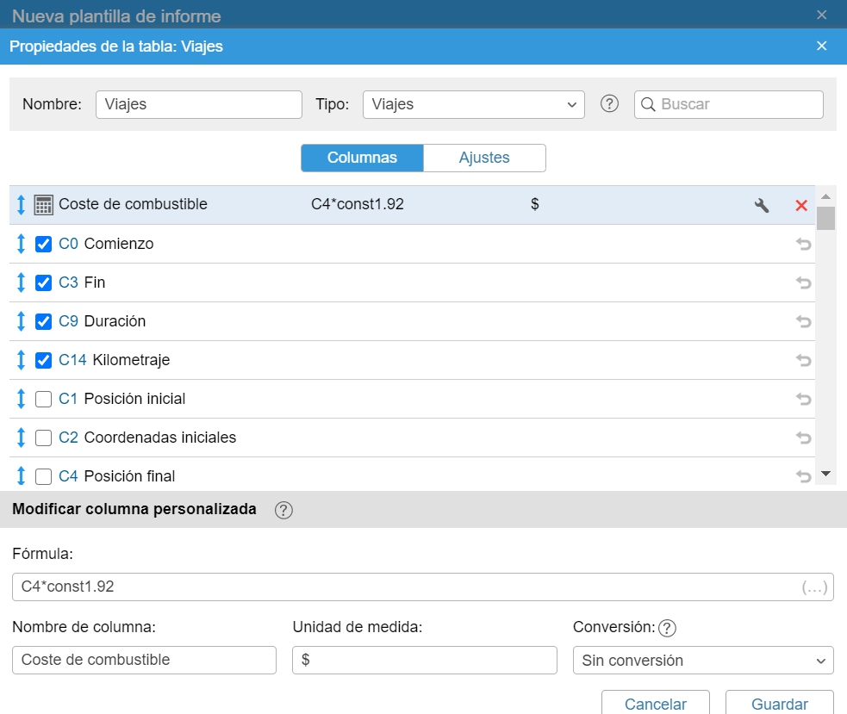Click the wrench icon on Coste de combustible
Image resolution: width=847 pixels, height=714 pixels.
(x=761, y=205)
